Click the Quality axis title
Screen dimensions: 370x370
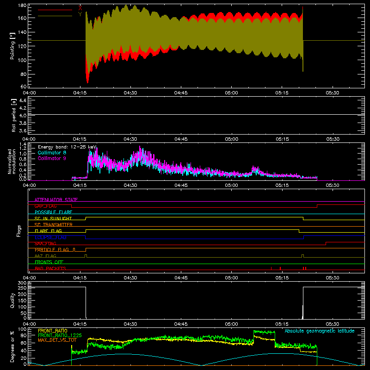point(12,300)
